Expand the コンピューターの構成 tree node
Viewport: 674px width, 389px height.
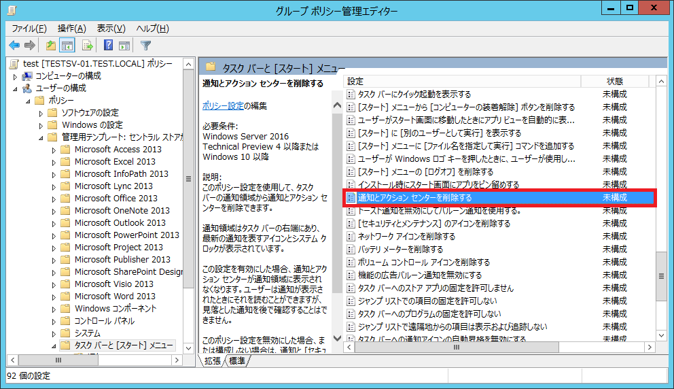pyautogui.click(x=15, y=77)
